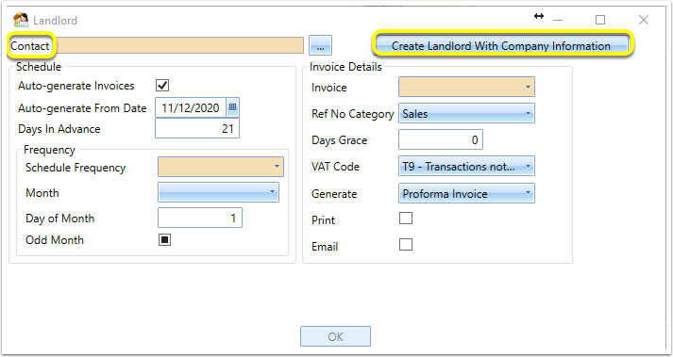This screenshot has height=357, width=673.
Task: Click the 'Auto-generate Invoices' label
Action: [x=76, y=86]
